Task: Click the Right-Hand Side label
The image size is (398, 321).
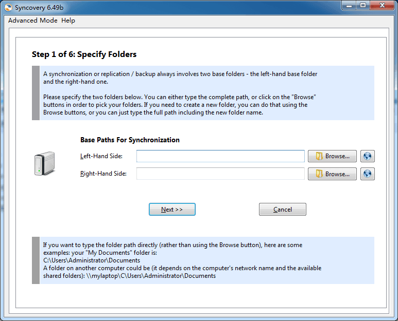Action: (x=103, y=174)
